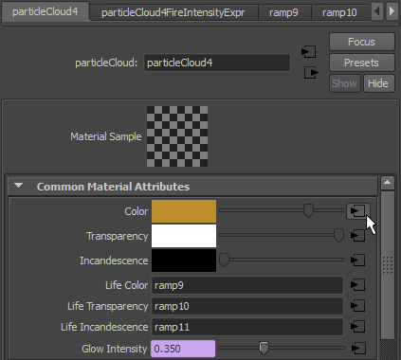The image size is (401, 360).
Task: Open the Color attribute map button
Action: (357, 211)
